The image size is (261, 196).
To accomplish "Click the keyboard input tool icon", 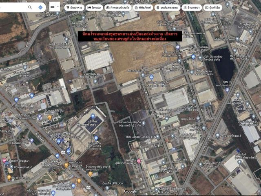I will click(x=53, y=7).
